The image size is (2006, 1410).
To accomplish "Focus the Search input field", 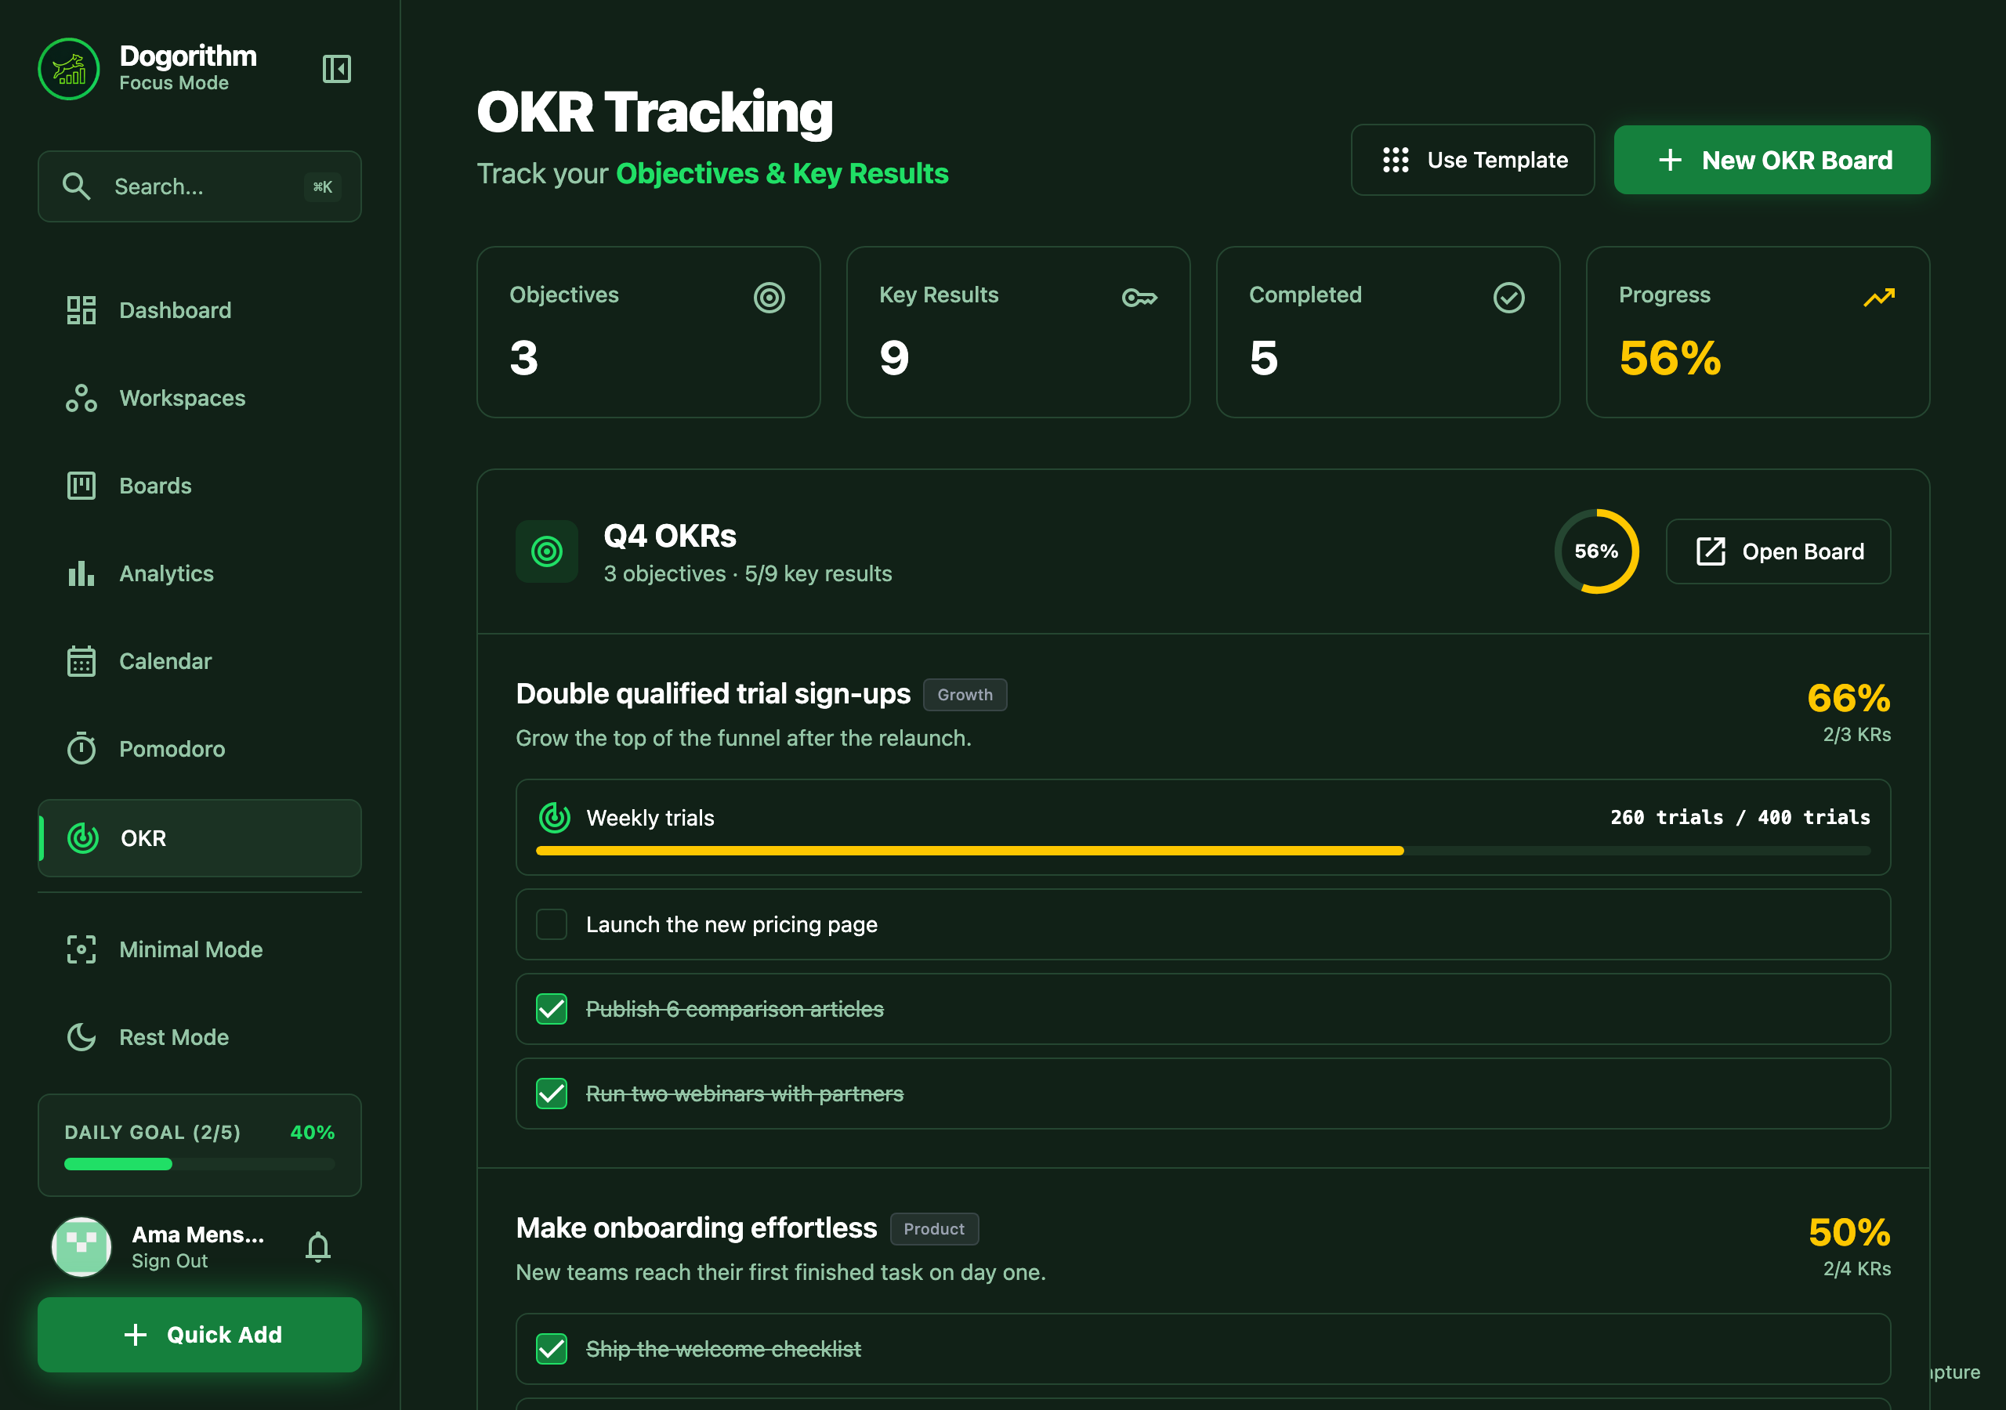I will click(199, 186).
